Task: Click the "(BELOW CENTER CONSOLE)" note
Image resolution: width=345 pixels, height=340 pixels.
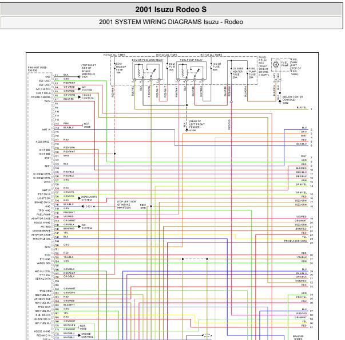Action: coord(292,99)
